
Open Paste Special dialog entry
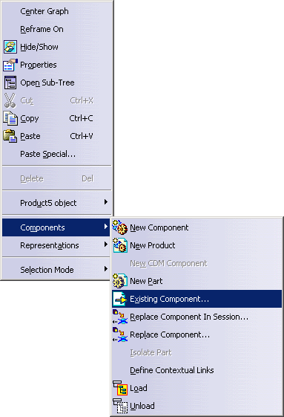point(56,154)
